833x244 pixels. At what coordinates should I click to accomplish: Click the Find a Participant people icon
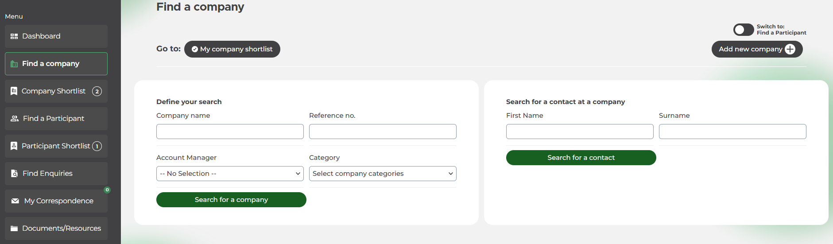pos(15,119)
